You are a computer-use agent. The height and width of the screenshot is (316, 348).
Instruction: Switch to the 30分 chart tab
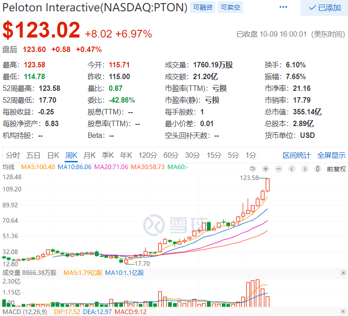(193, 155)
